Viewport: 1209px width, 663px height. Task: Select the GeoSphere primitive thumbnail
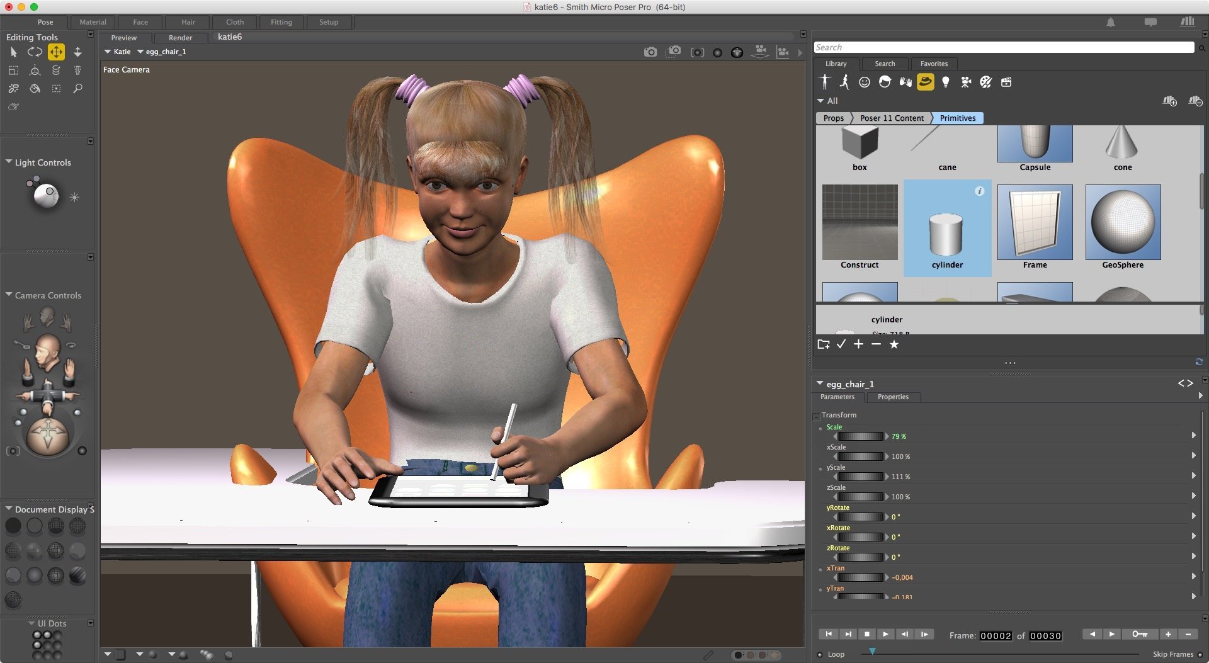[x=1122, y=223]
